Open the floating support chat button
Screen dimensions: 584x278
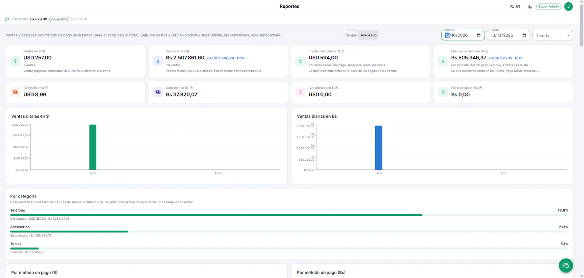tap(566, 266)
